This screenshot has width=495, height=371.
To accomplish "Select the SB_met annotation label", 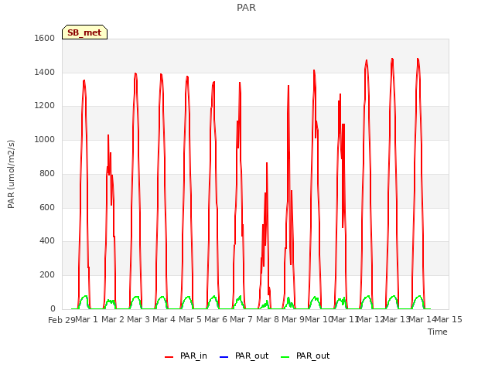I will 84,32.
